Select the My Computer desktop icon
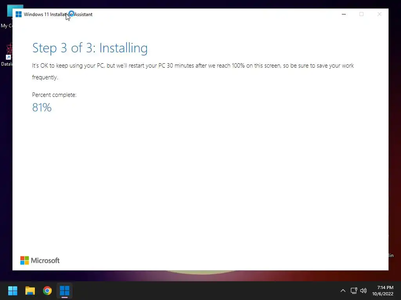The image size is (401, 300). pos(6,16)
